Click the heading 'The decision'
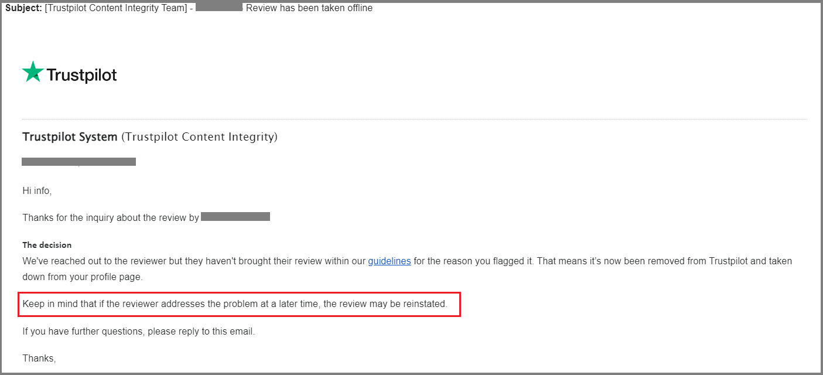Screen dimensions: 823x375 click(47, 245)
